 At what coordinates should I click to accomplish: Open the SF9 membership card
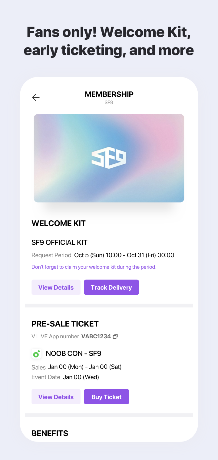point(109,158)
